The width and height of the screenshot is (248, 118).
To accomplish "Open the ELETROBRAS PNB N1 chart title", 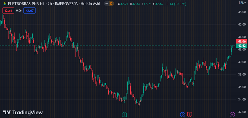I will (x=54, y=3).
